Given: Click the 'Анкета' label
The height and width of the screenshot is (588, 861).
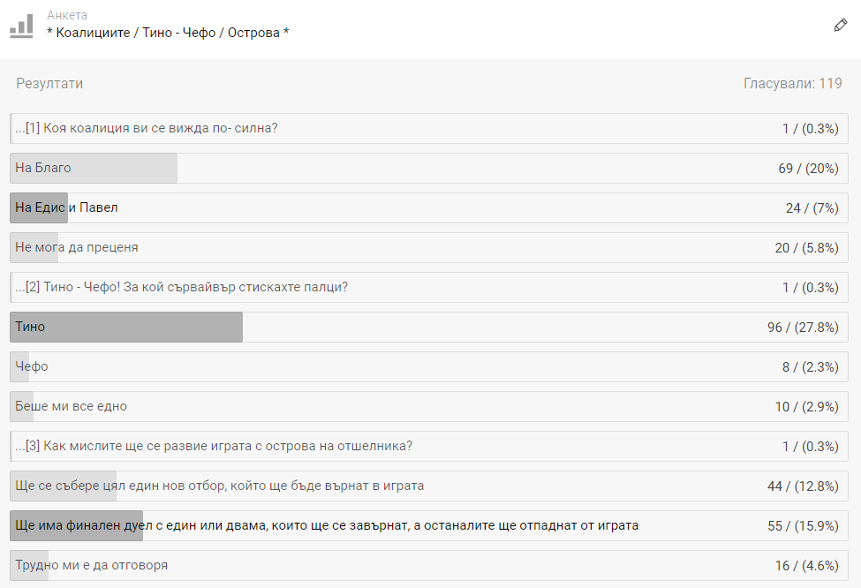Looking at the screenshot, I should point(67,15).
